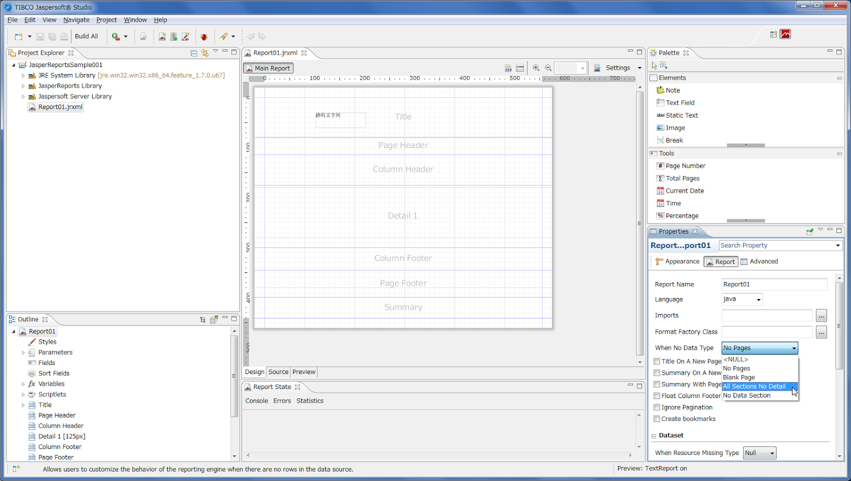Select the Palette arrow selection tool
Screen dimensions: 851x481
click(x=654, y=65)
